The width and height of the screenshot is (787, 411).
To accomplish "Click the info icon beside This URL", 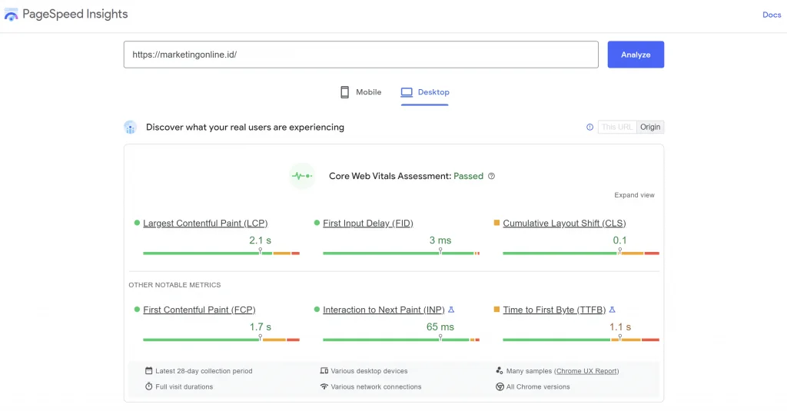I will [x=589, y=127].
